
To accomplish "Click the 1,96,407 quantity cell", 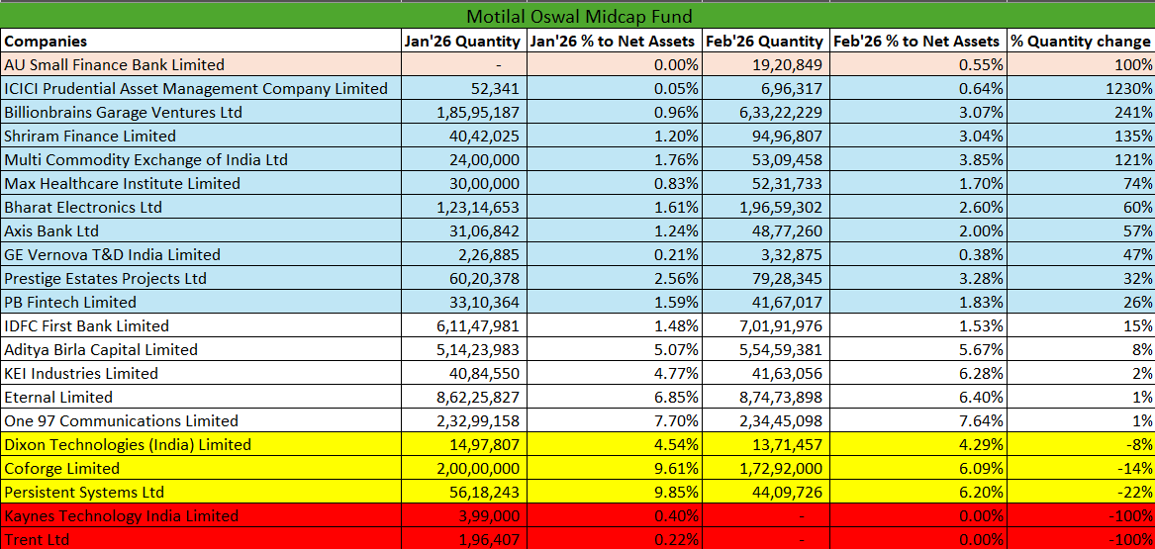I will 463,539.
